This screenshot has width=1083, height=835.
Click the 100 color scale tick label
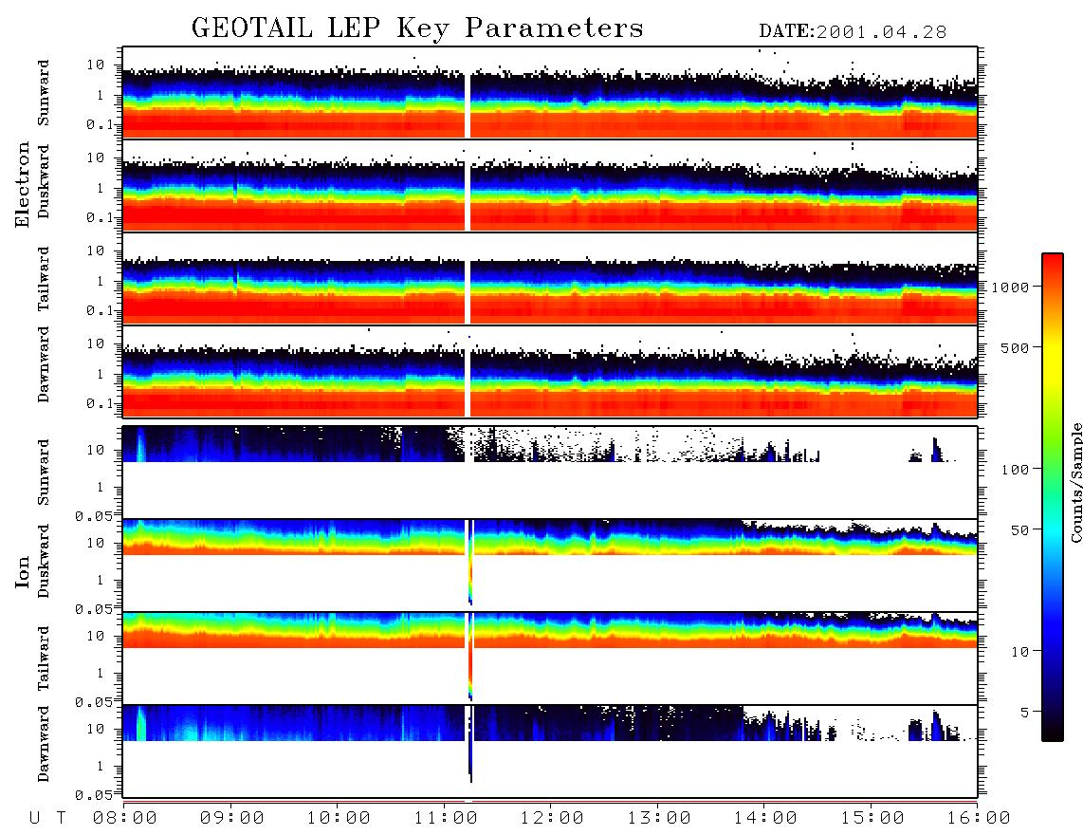point(1015,470)
